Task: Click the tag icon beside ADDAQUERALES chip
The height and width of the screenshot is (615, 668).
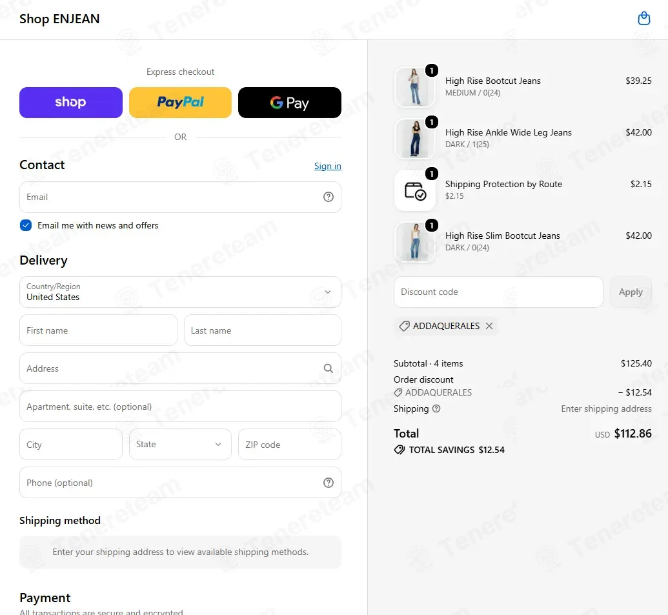Action: tap(404, 327)
